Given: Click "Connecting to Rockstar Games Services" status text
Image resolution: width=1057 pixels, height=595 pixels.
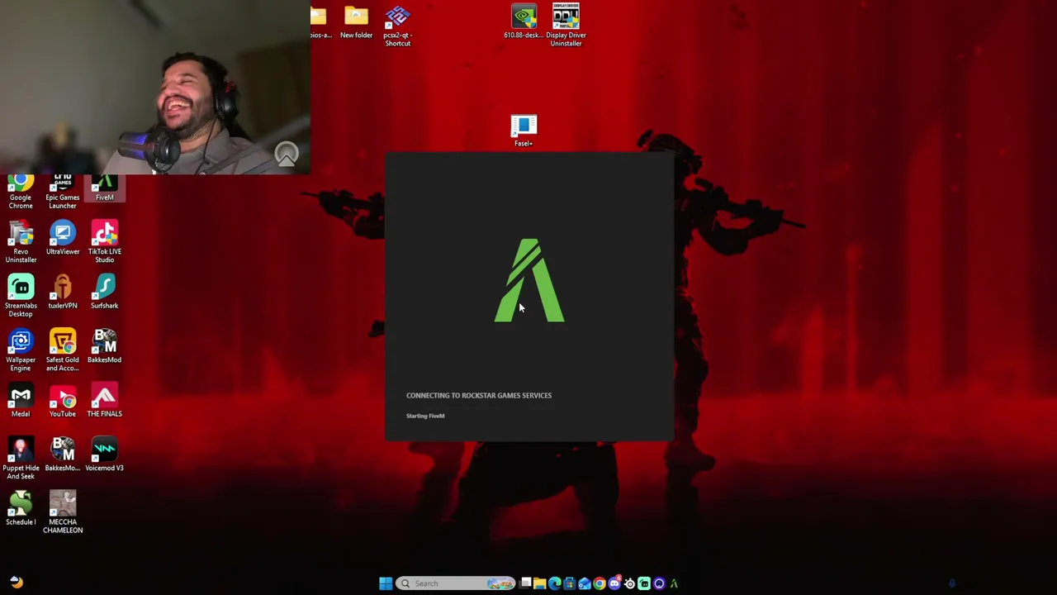Looking at the screenshot, I should click(x=479, y=395).
